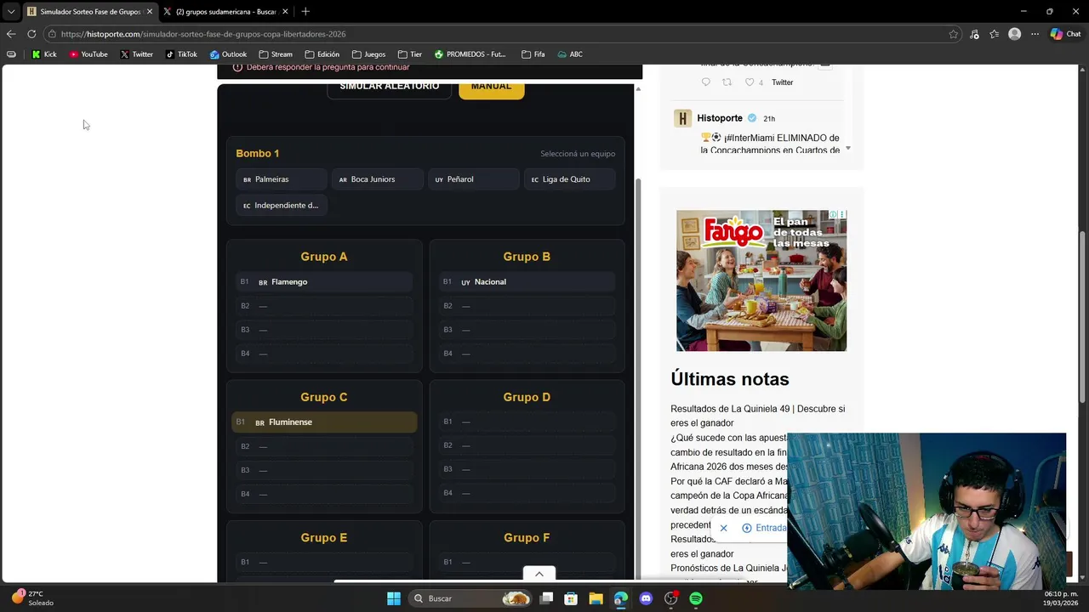Open Windows Start menu
The width and height of the screenshot is (1089, 612).
pyautogui.click(x=394, y=598)
